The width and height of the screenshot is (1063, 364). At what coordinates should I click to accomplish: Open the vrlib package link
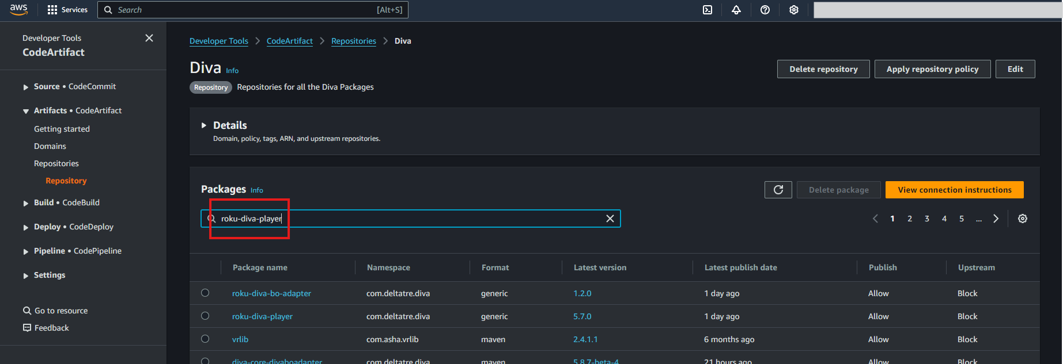click(x=240, y=339)
